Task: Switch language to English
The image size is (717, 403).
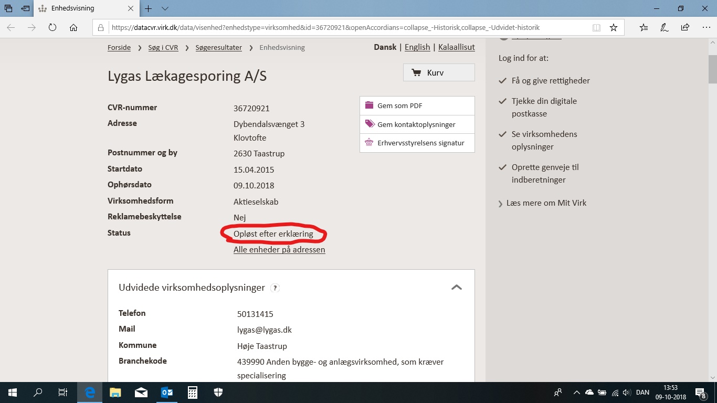Action: [417, 47]
